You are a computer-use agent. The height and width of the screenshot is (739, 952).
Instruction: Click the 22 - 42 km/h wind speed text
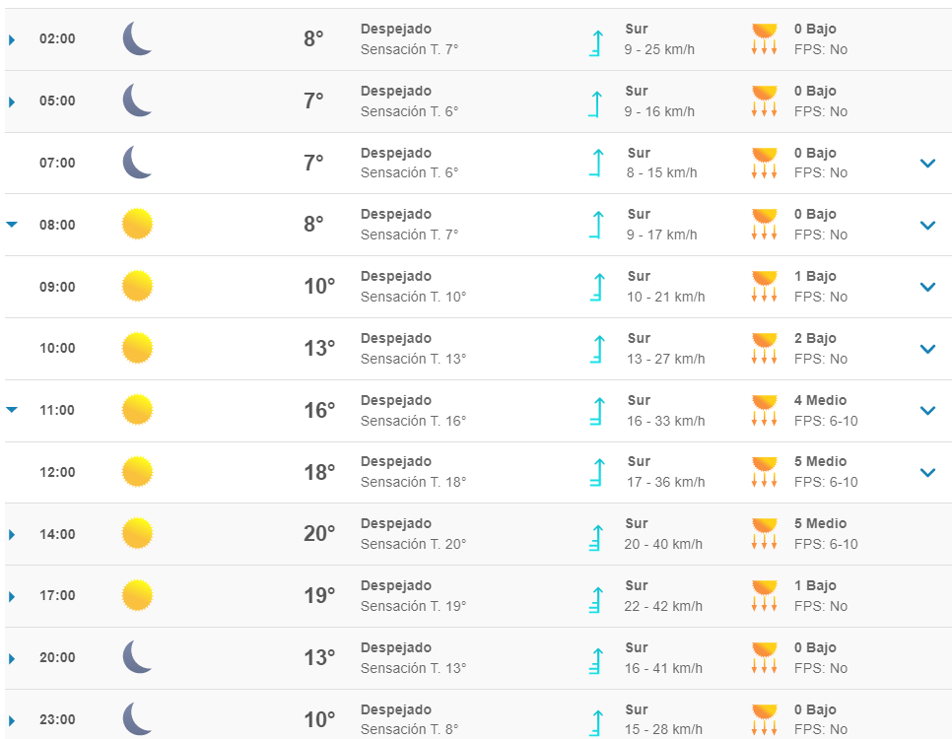click(663, 606)
